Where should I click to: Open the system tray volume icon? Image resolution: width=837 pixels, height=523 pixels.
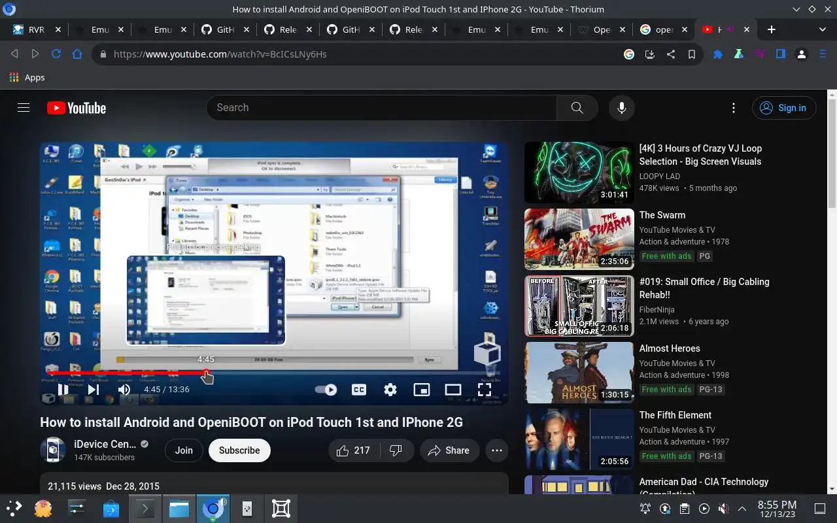tap(723, 509)
